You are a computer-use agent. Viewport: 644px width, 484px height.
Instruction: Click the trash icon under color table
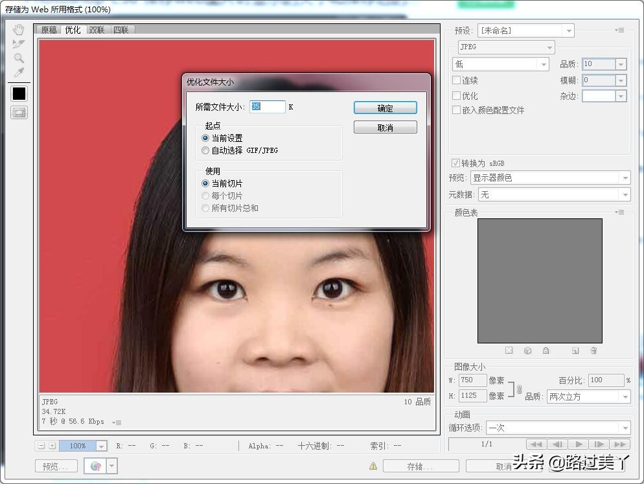[x=593, y=351]
